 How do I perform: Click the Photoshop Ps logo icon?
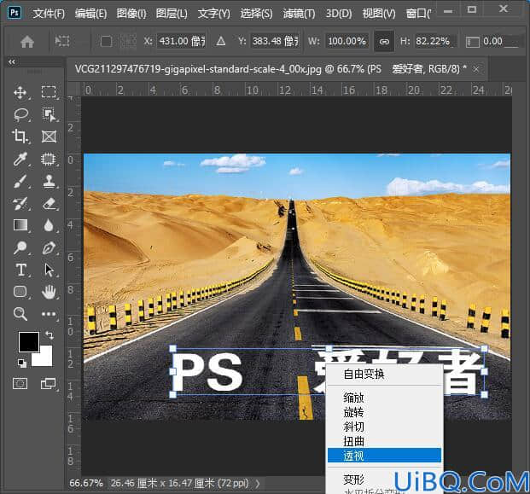15,13
